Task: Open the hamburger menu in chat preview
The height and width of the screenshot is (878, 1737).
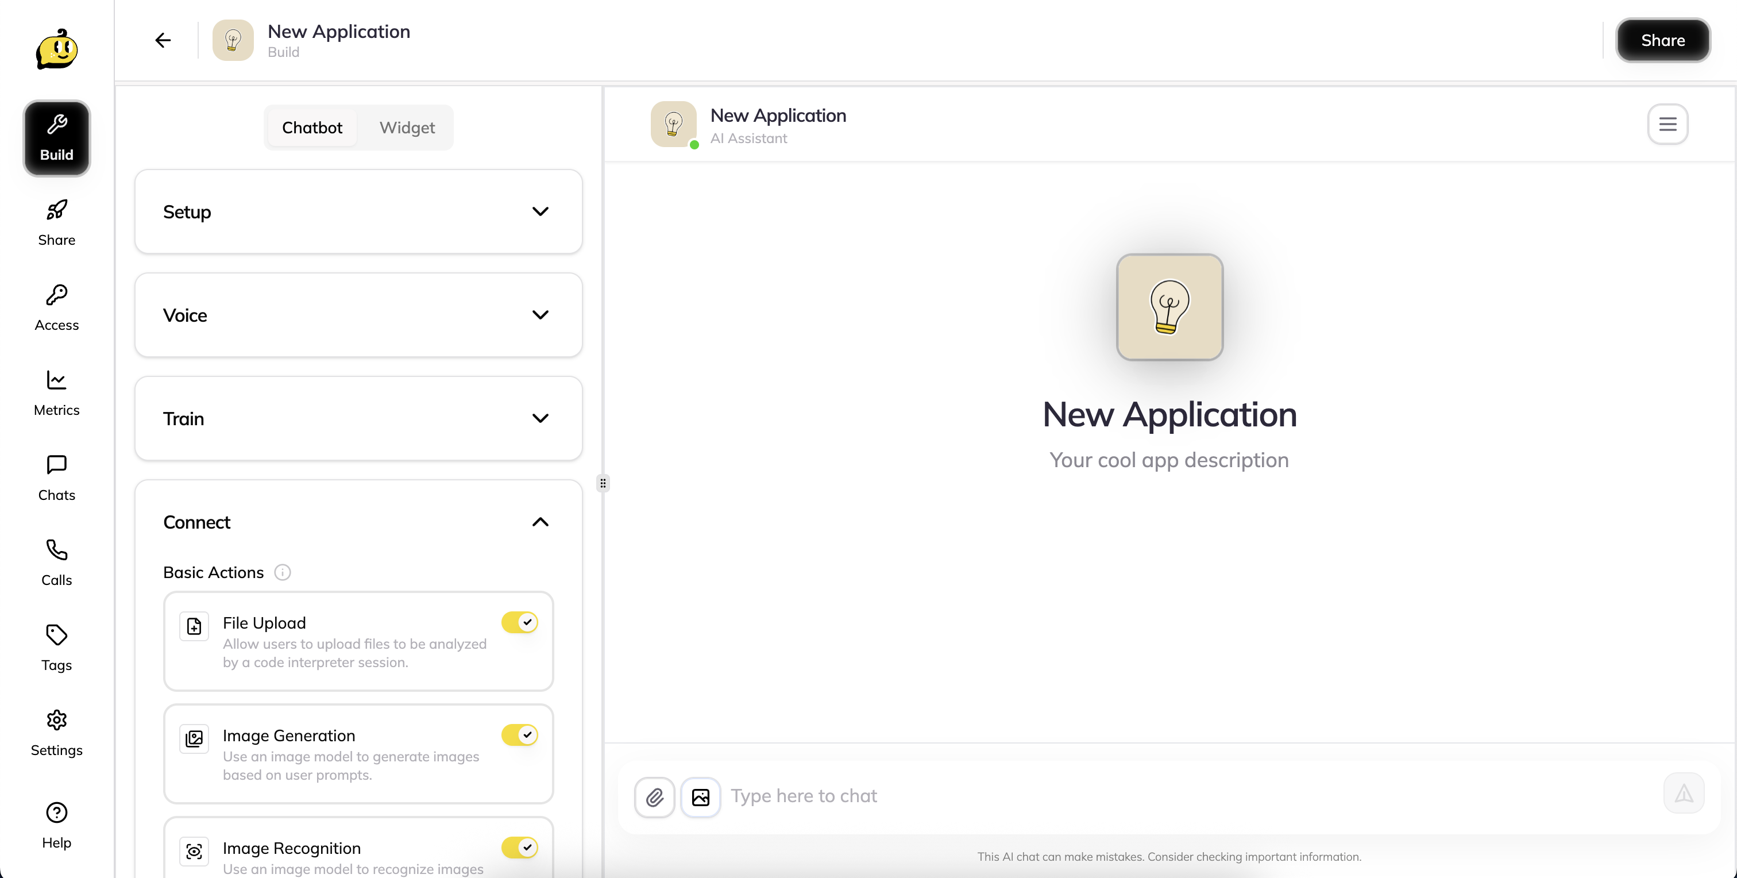Action: click(1667, 124)
